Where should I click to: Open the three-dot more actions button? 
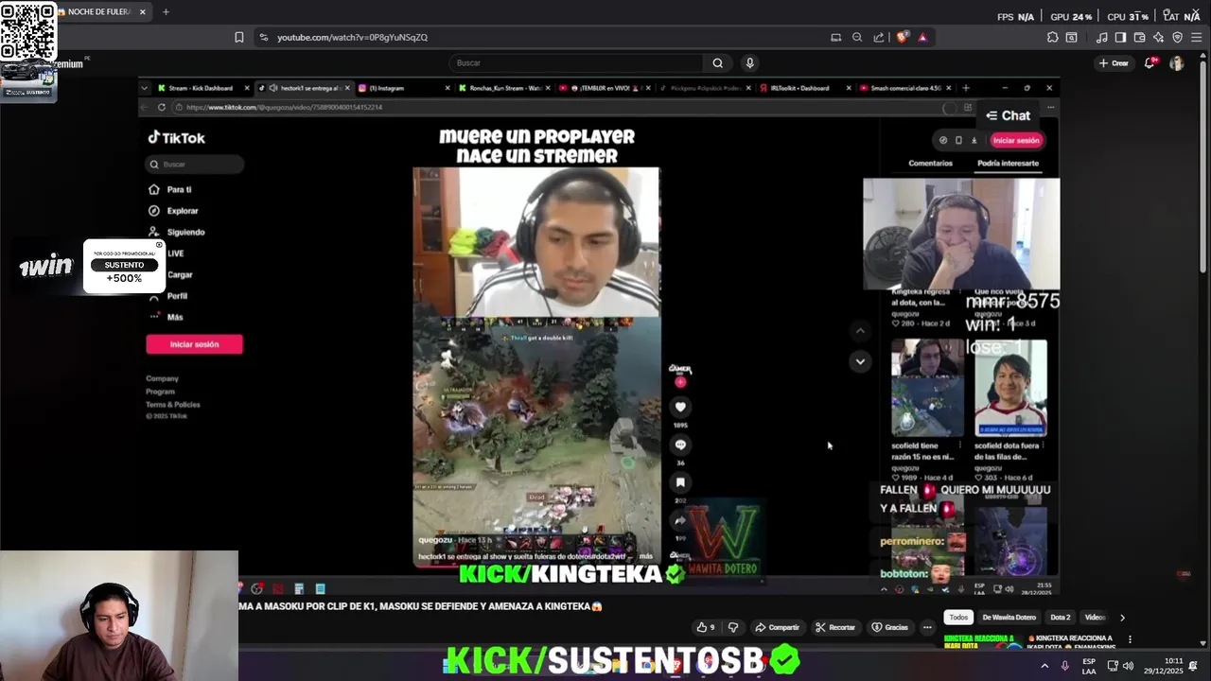point(927,627)
